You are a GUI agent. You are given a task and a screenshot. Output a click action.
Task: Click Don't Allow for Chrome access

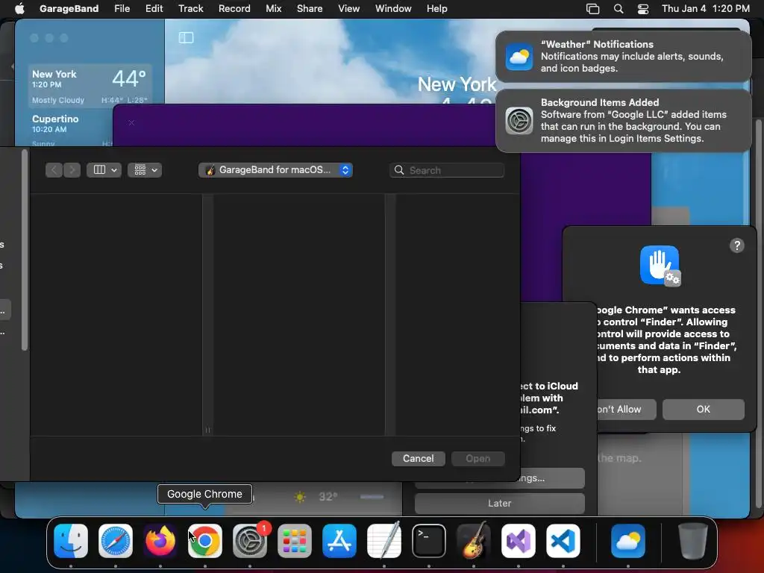[626, 410]
